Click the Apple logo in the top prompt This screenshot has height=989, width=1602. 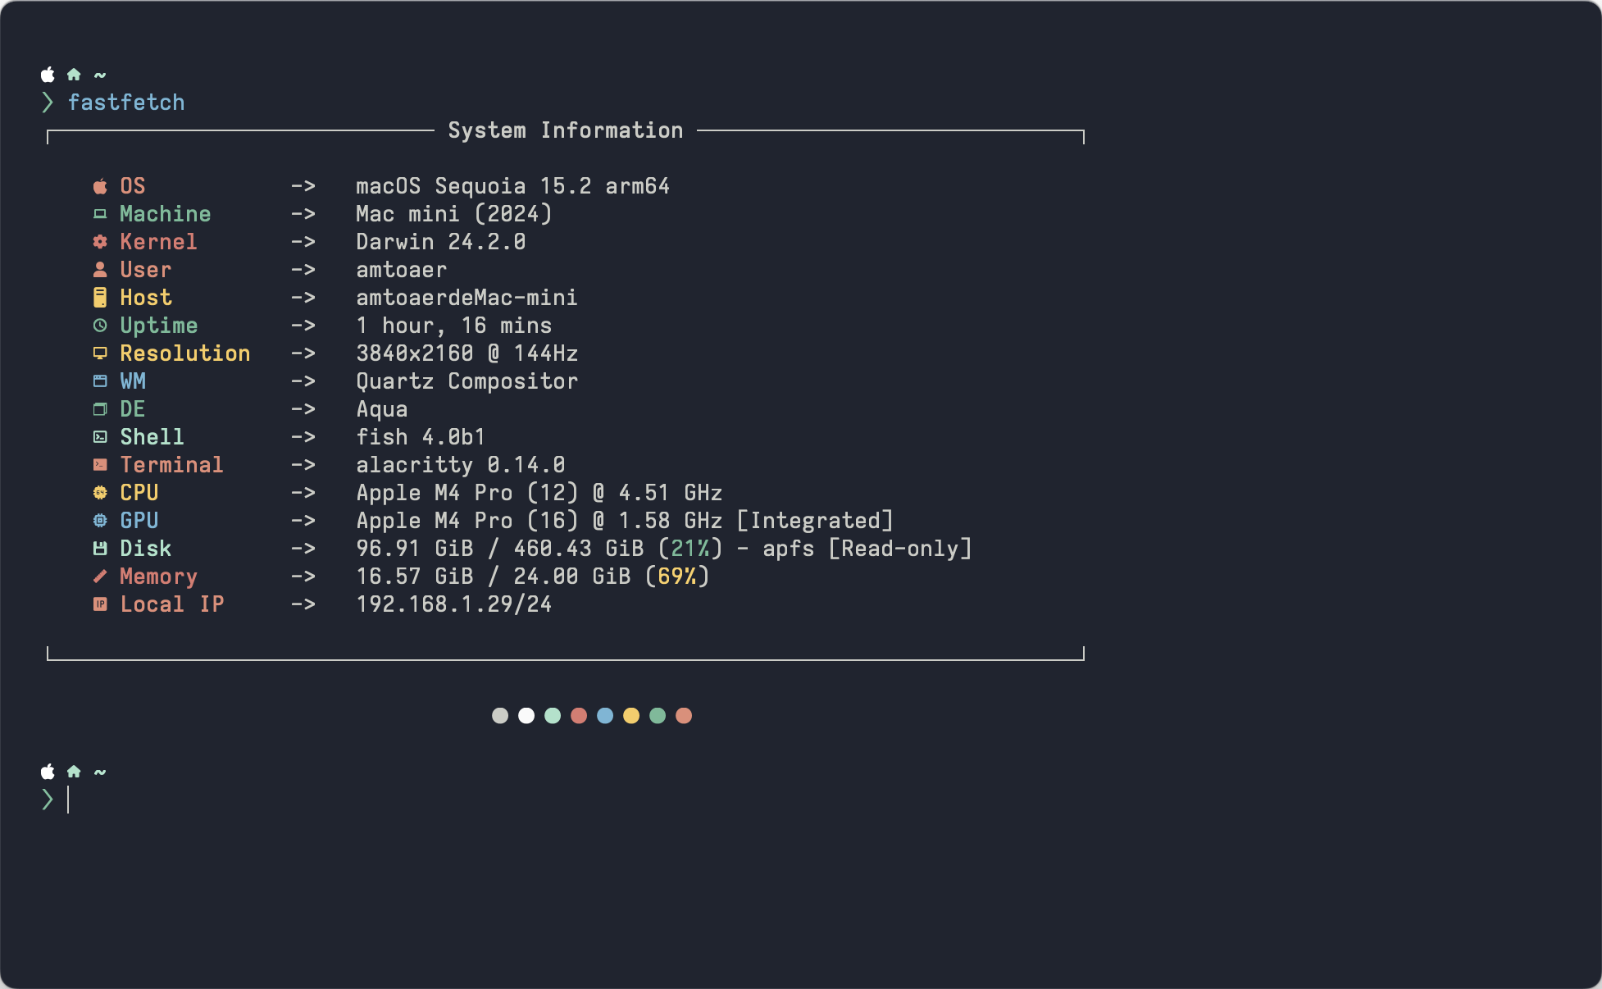(48, 75)
